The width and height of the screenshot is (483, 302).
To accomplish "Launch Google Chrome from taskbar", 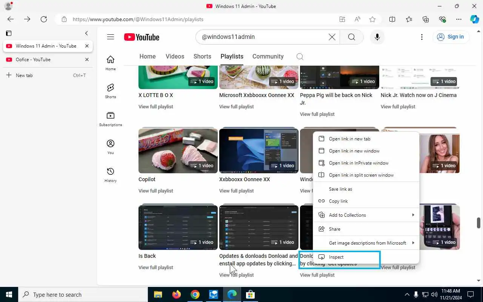I will click(195, 294).
